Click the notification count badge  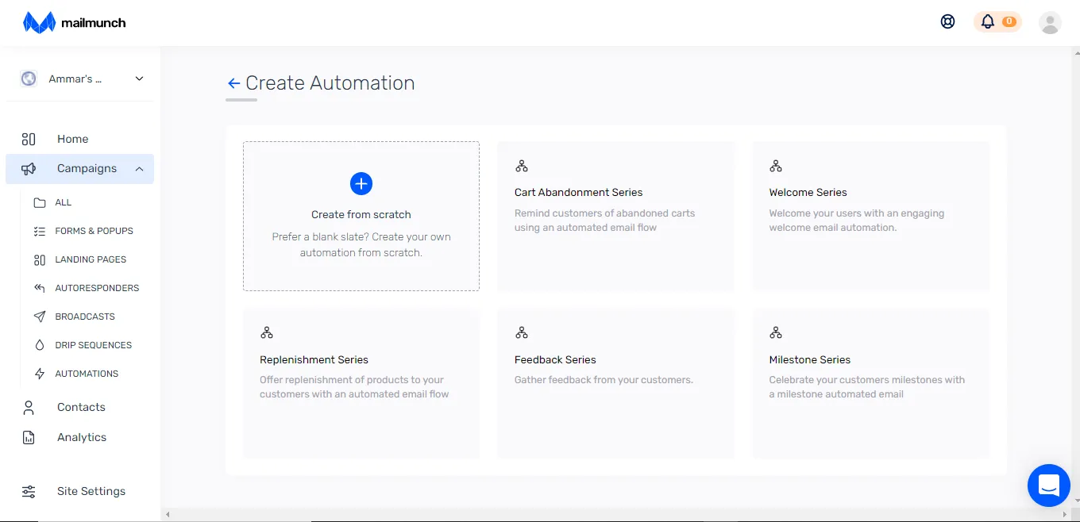click(1009, 22)
